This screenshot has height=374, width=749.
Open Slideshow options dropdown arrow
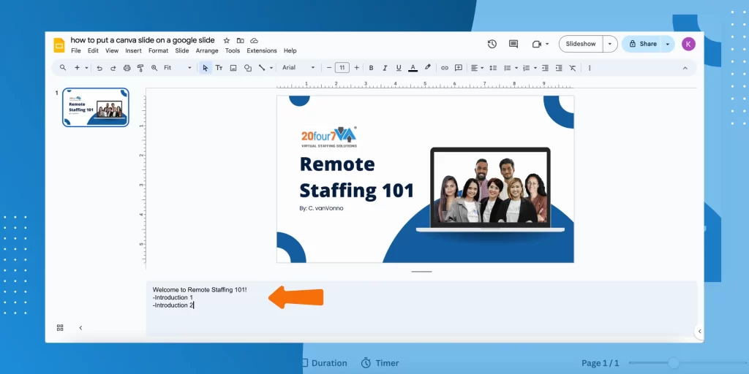610,44
